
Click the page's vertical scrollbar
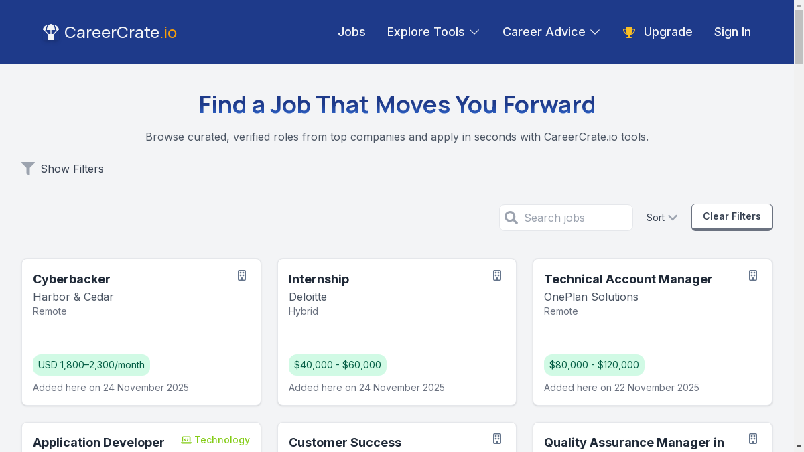pos(799,201)
